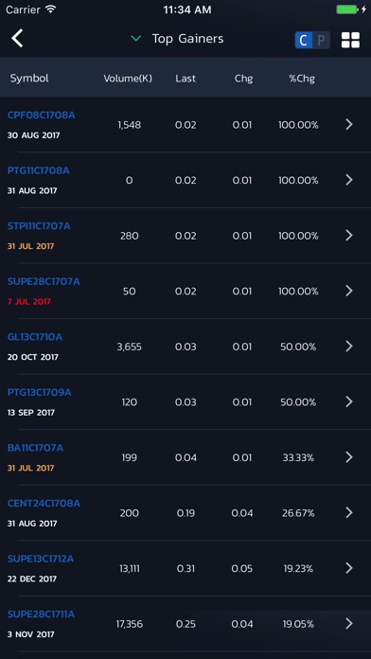Open PTG11C1708A row chevron

(348, 180)
